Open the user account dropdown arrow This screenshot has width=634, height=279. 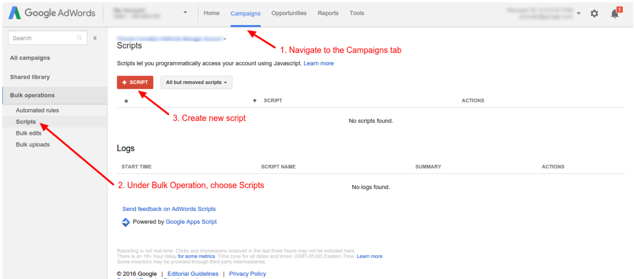(x=578, y=13)
